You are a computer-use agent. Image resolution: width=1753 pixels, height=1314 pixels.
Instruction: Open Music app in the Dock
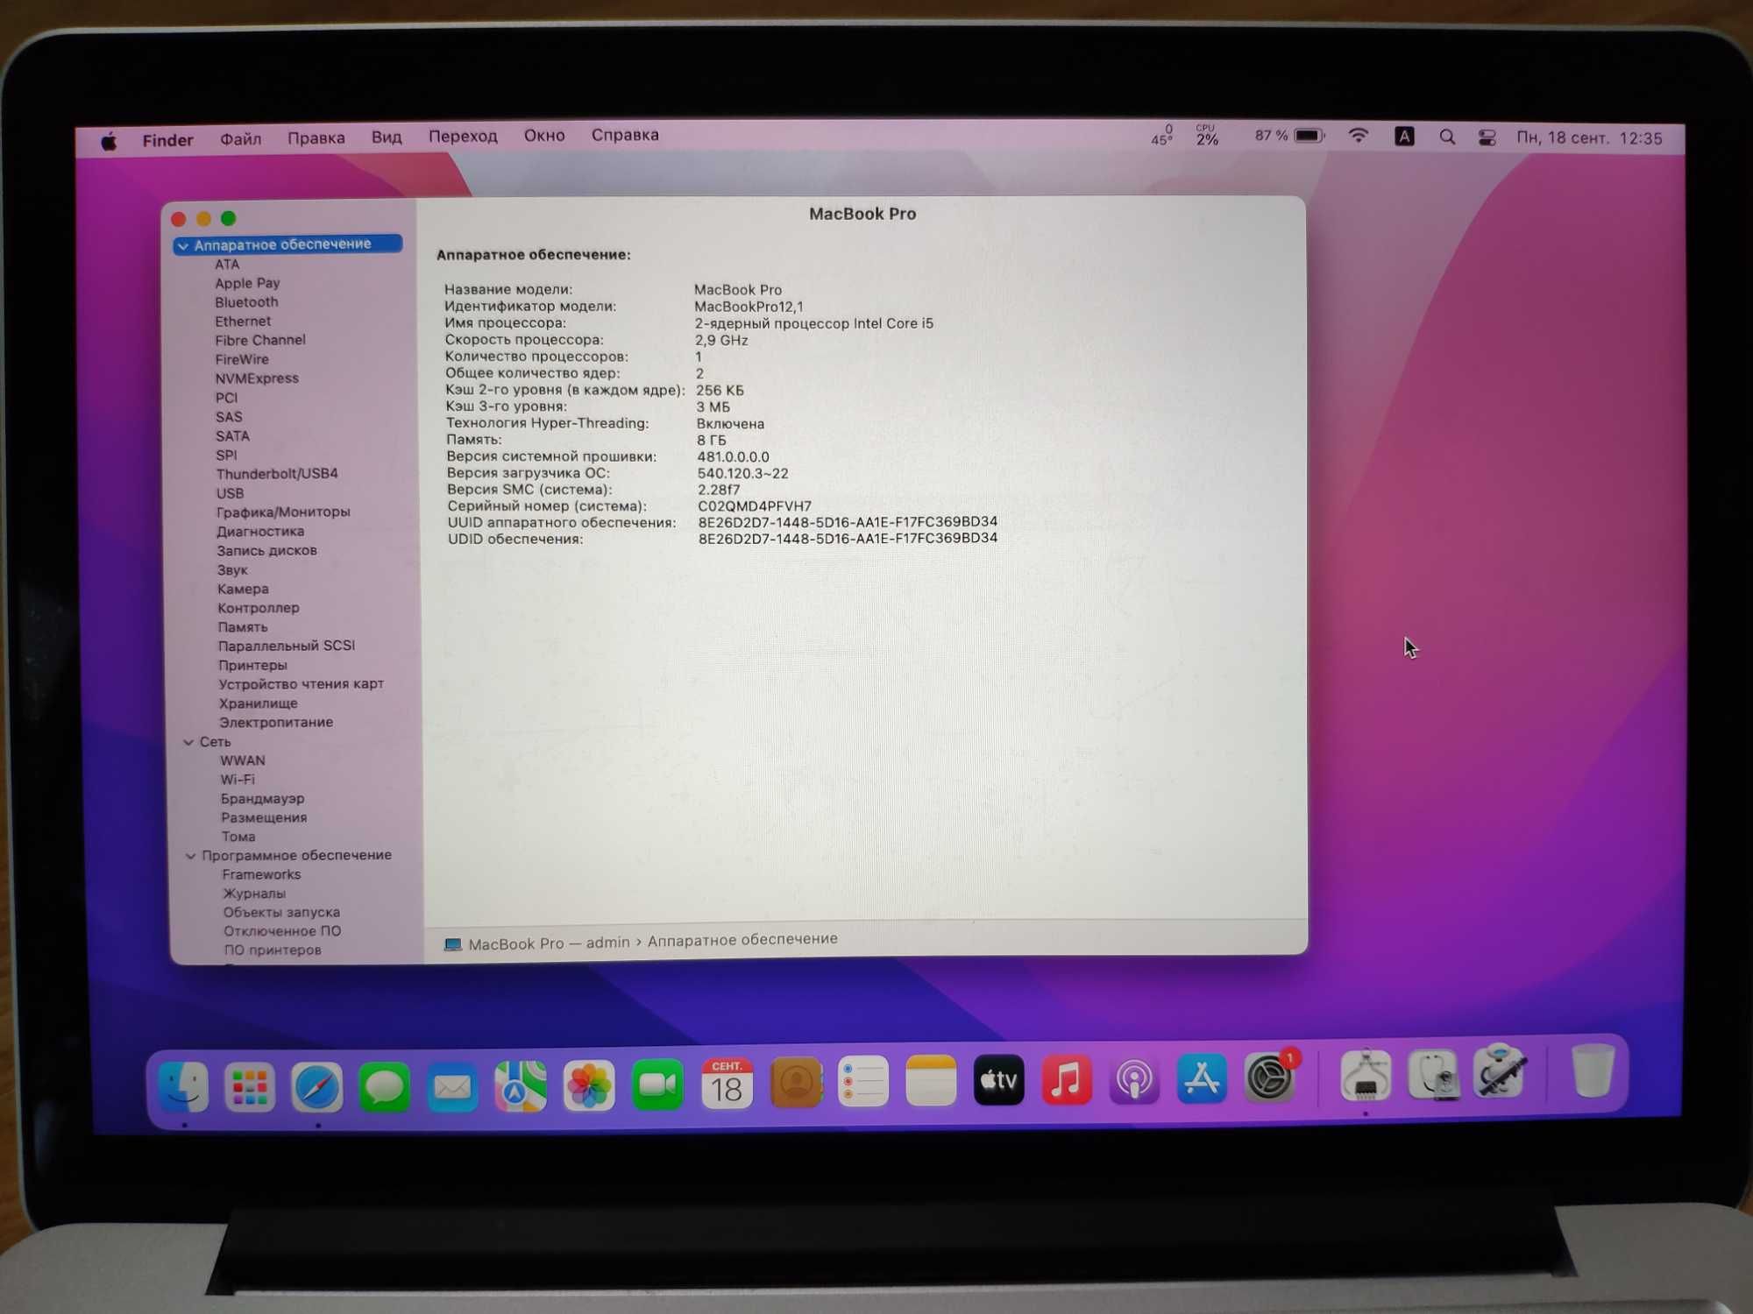pos(1066,1079)
